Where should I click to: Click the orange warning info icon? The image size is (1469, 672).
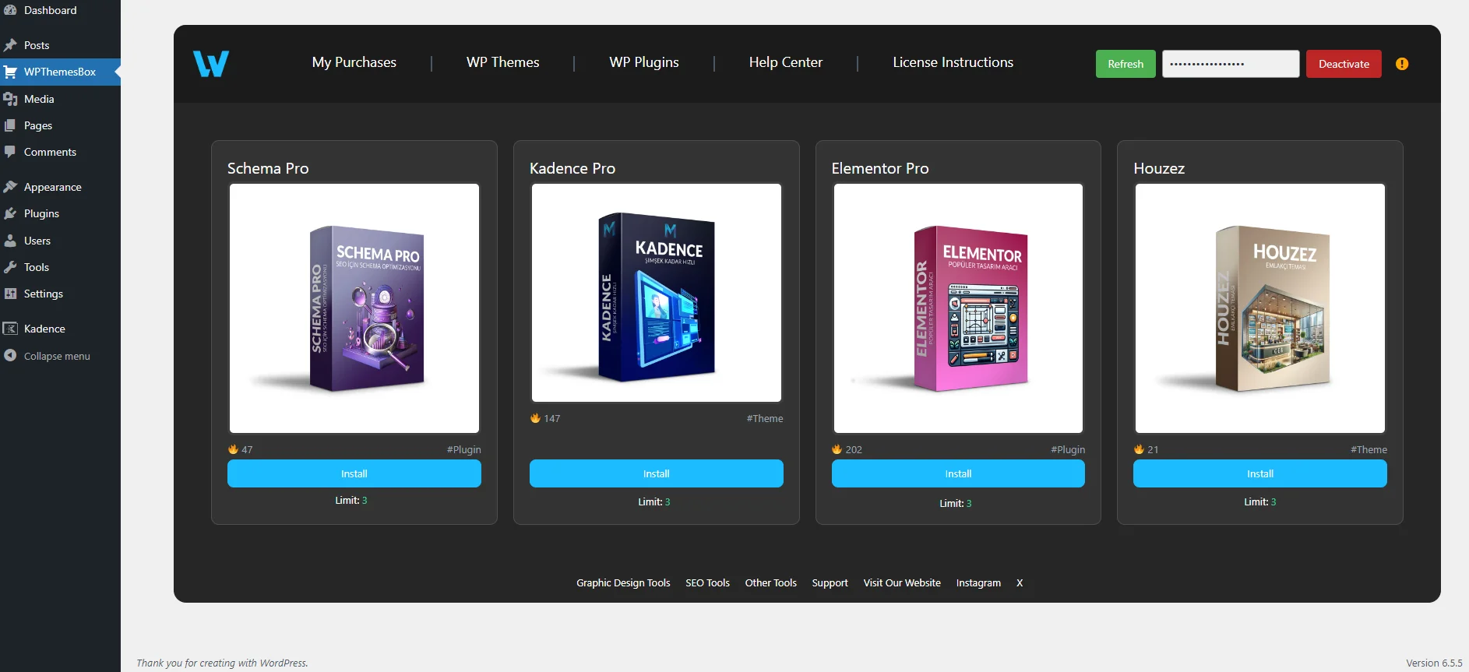click(x=1402, y=64)
